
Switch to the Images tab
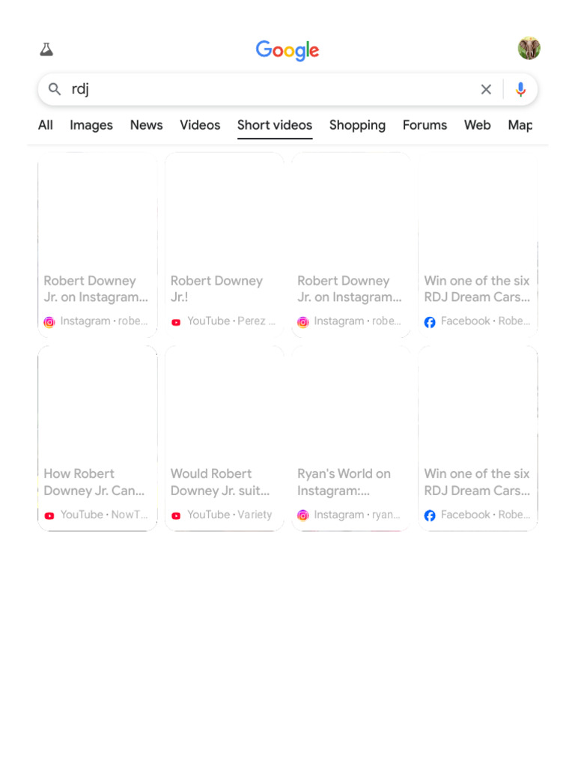[91, 125]
